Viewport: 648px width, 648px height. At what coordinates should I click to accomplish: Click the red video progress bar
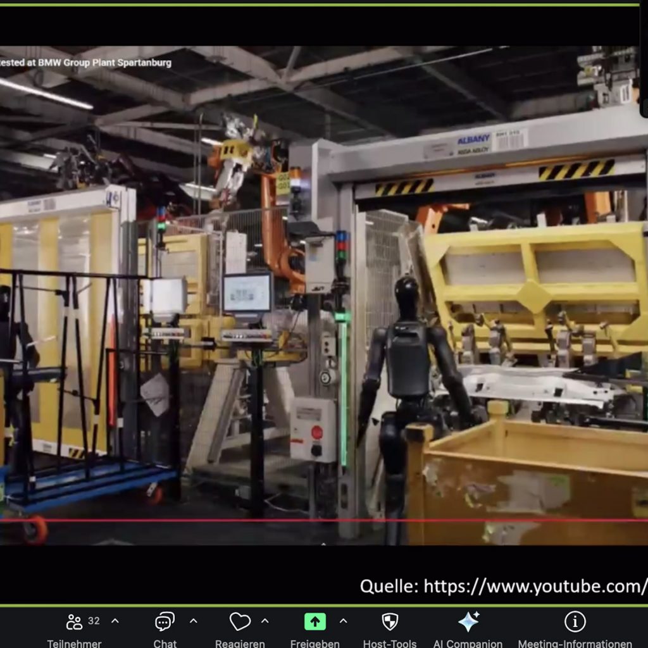[x=316, y=520]
